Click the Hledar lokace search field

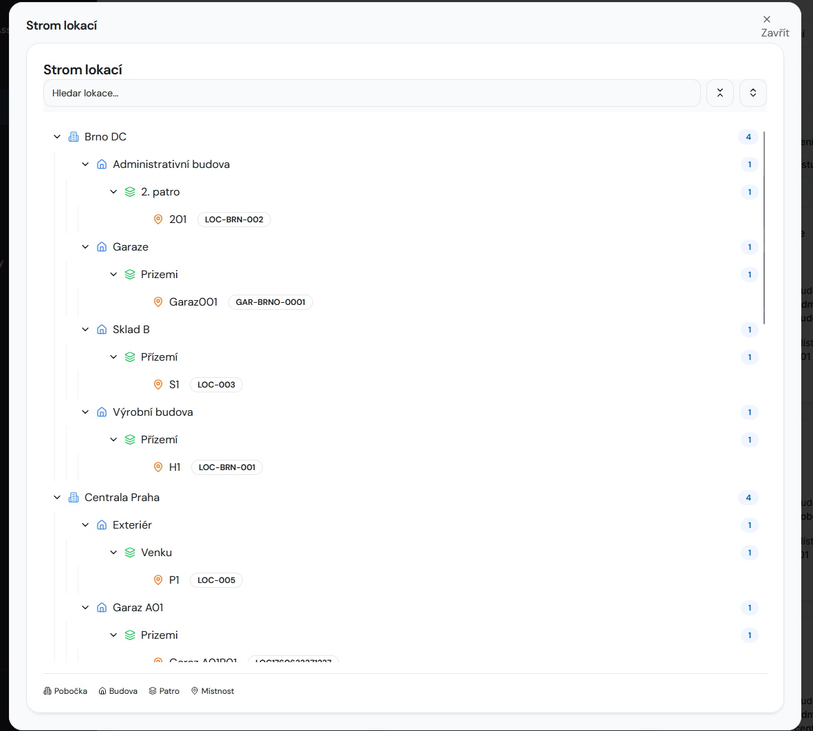[x=371, y=93]
